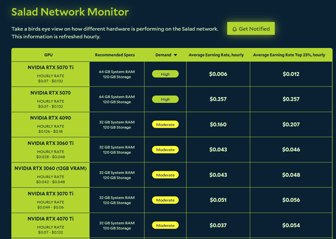The image size is (336, 239).
Task: Select the NVIDIA RTX 4070 Ti row title
Action: pos(50,219)
